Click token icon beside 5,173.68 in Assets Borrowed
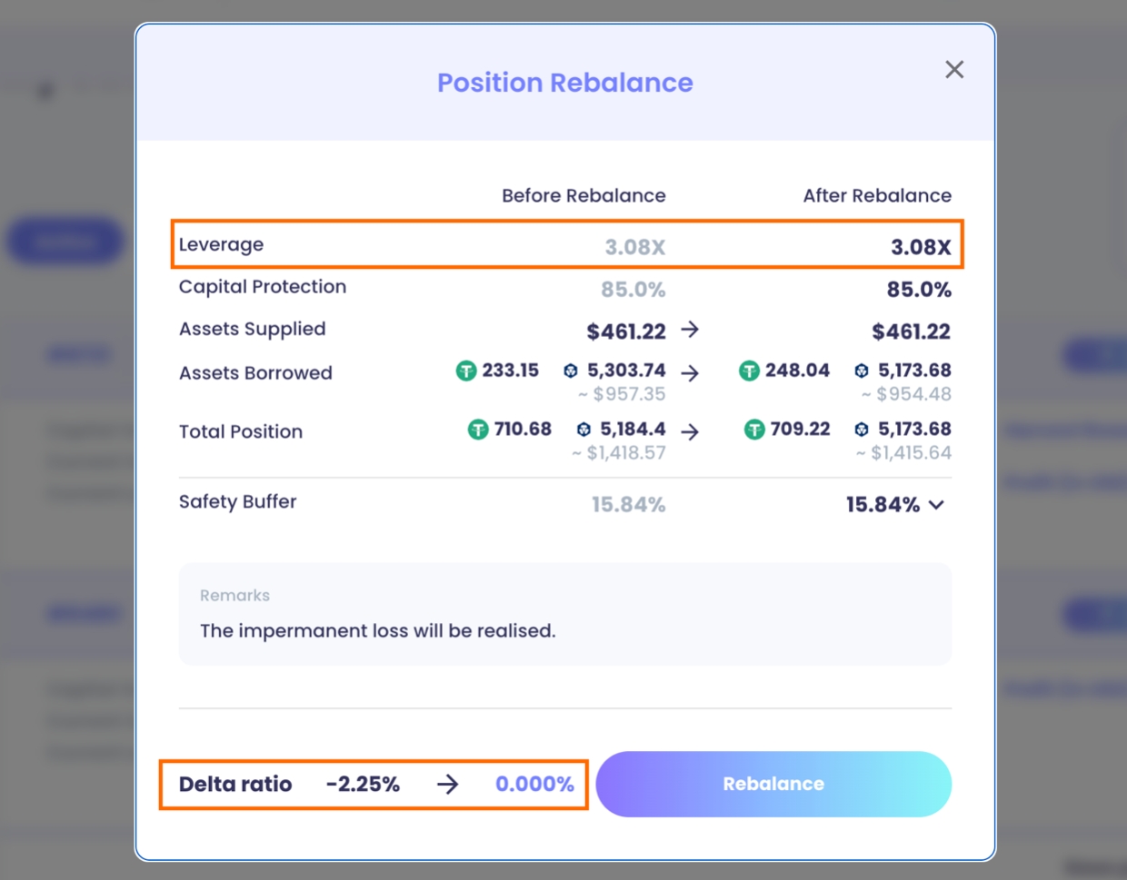The image size is (1127, 880). pyautogui.click(x=862, y=371)
